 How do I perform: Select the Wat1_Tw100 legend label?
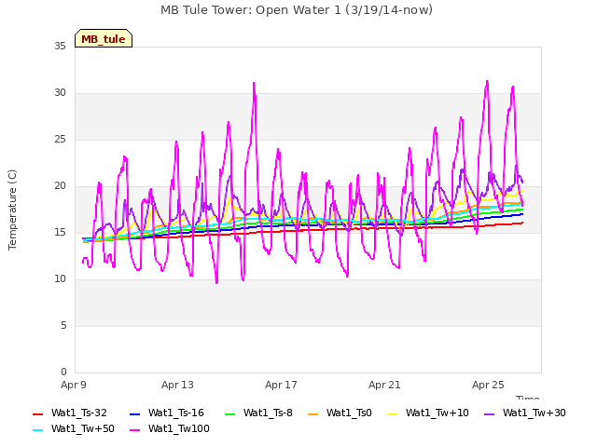[x=178, y=428]
